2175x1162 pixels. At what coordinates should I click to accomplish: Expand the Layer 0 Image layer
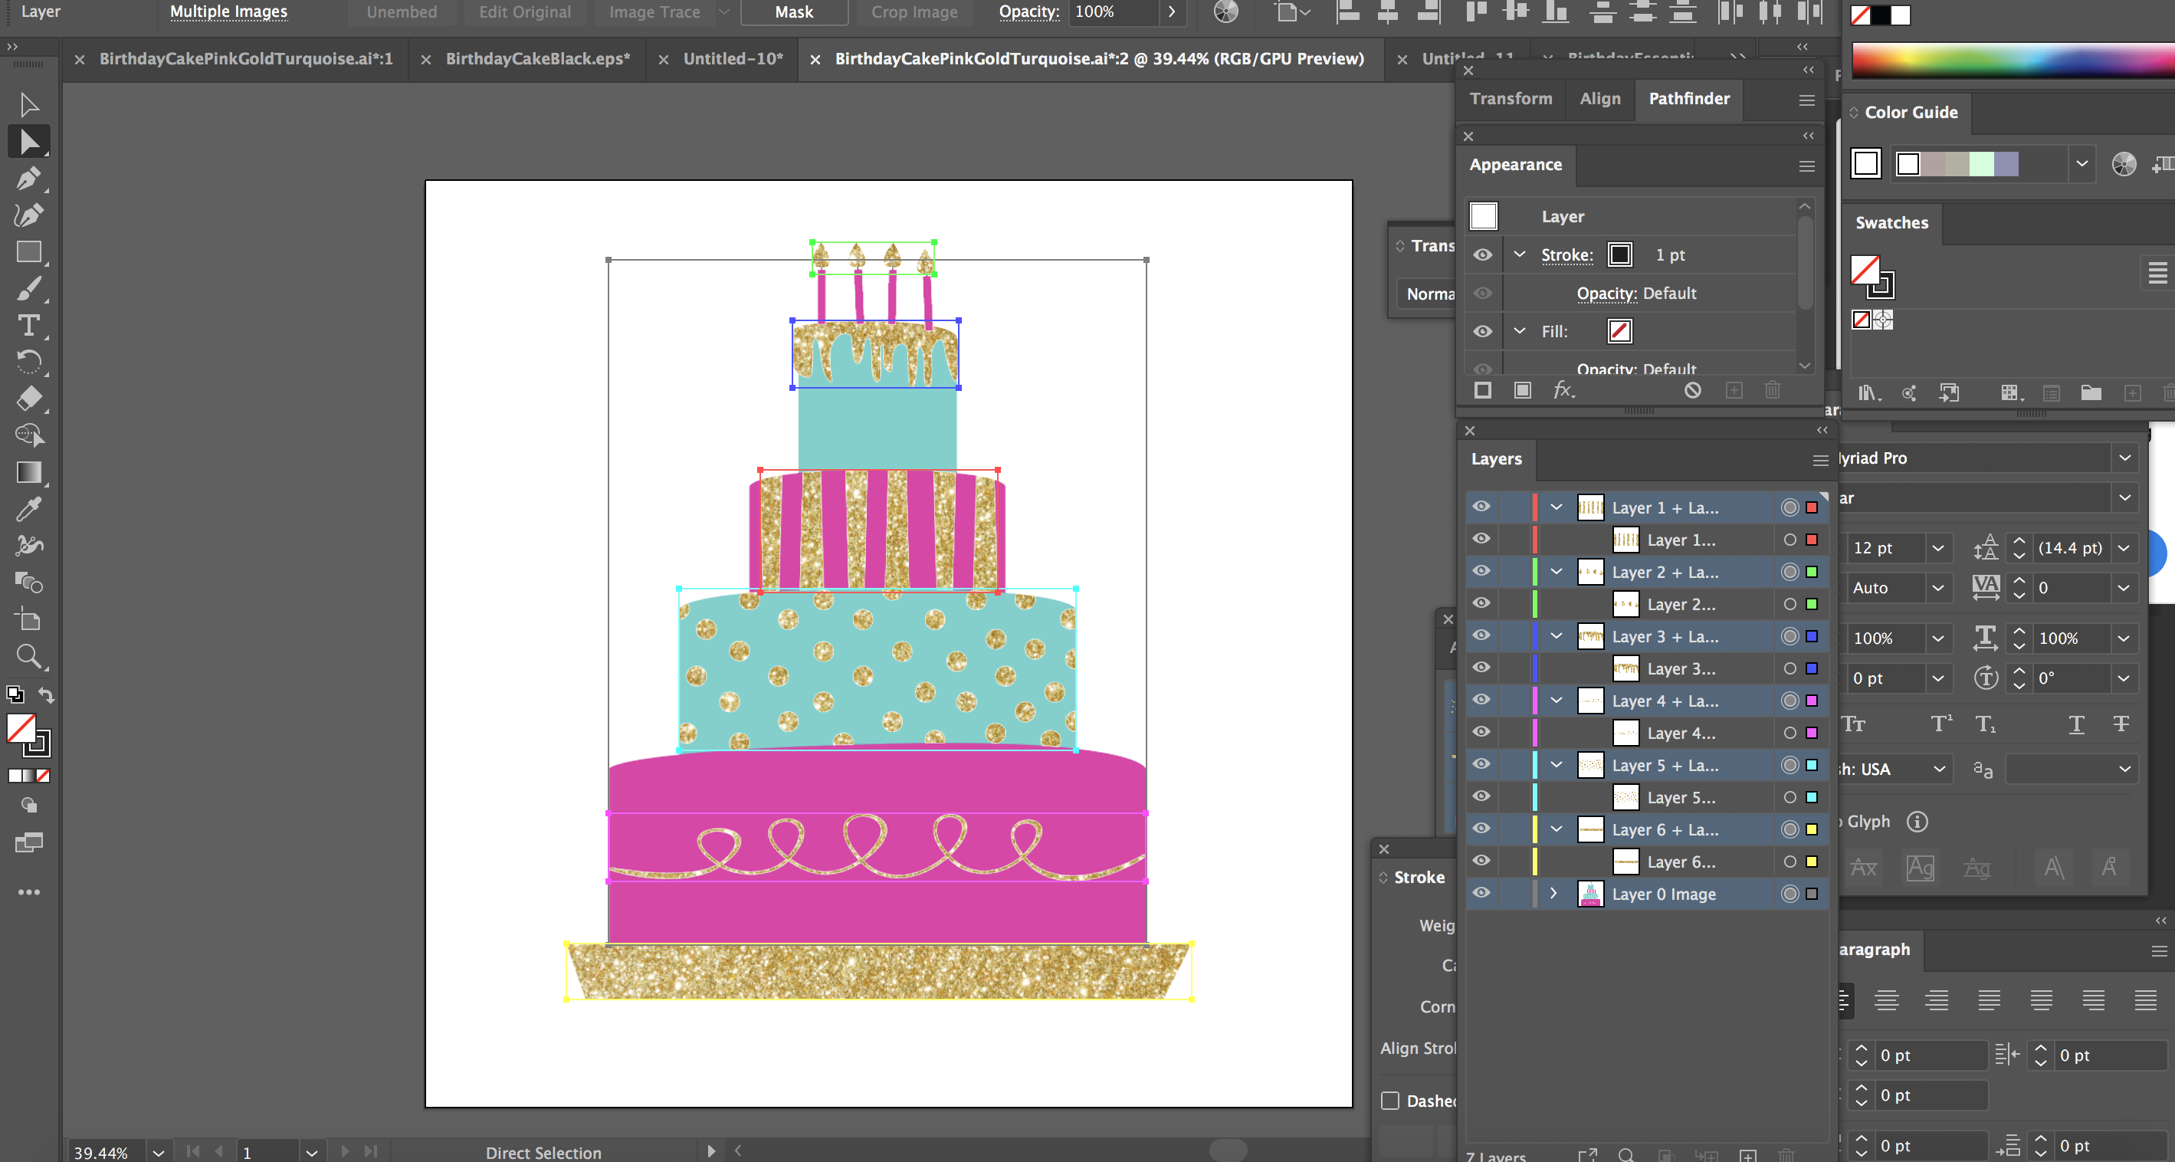[x=1553, y=894]
